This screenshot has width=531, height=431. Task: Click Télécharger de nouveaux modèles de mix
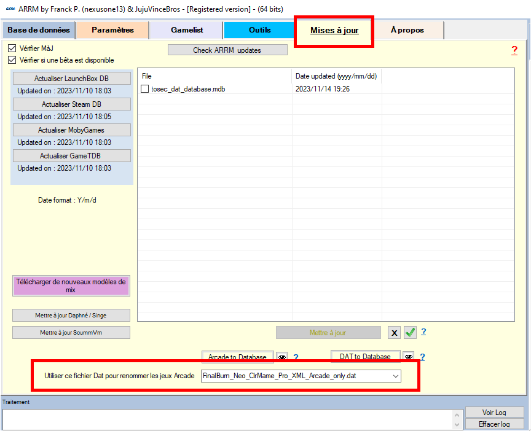pyautogui.click(x=71, y=285)
